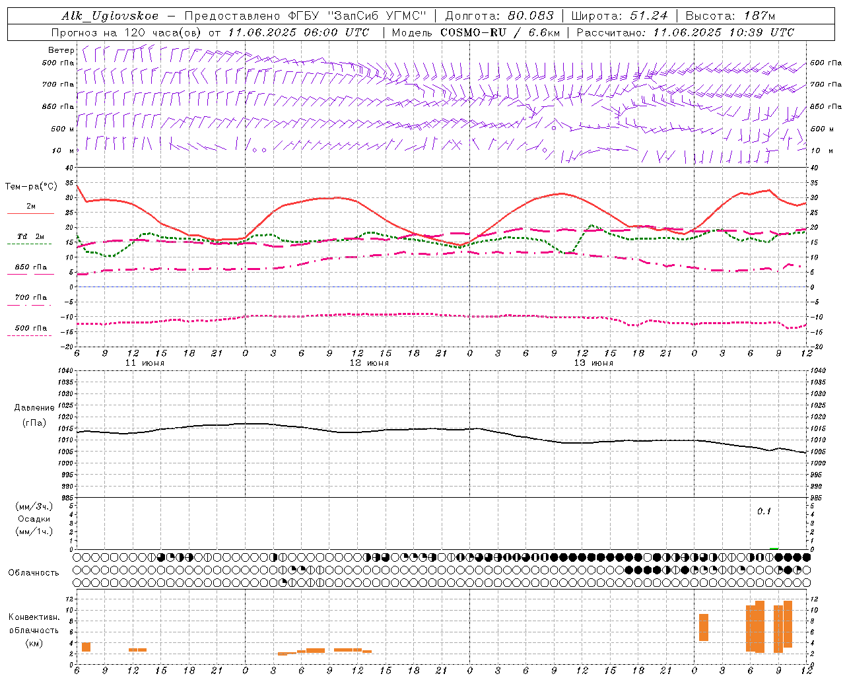Click the "12 июня" date label

[x=369, y=362]
